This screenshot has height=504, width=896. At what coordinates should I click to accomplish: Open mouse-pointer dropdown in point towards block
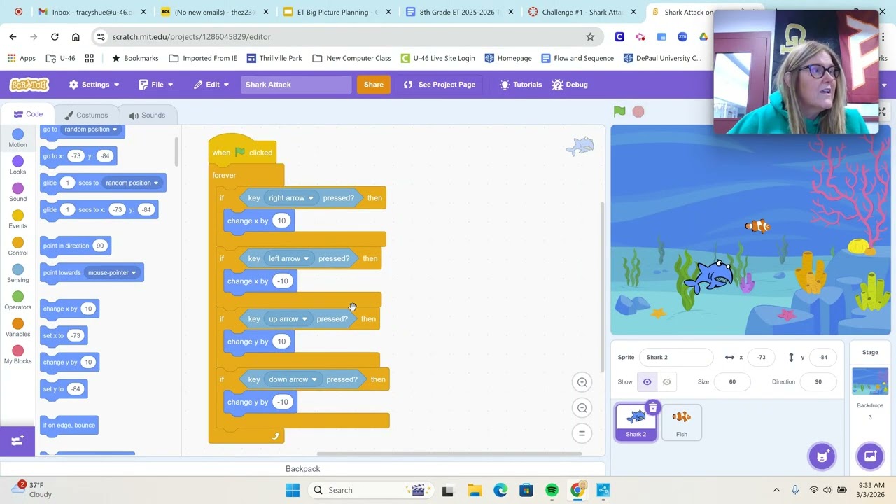point(112,273)
